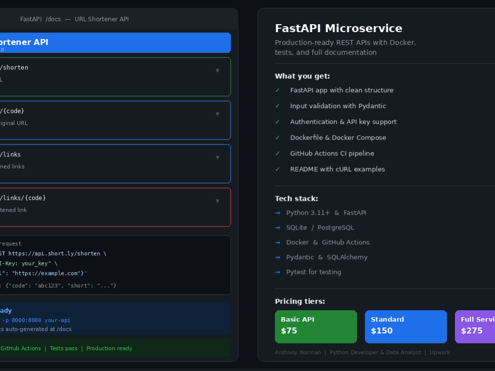This screenshot has width=495, height=371.
Task: Click 'auto-generated at /docs' text
Action: coord(39,329)
